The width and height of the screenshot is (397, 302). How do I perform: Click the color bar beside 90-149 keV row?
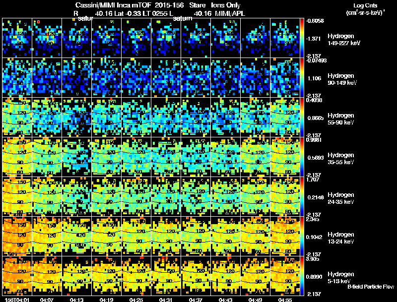(302, 78)
